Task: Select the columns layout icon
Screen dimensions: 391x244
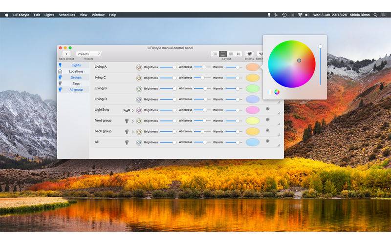Action: click(x=215, y=54)
